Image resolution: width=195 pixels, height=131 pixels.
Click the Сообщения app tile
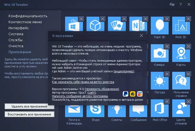pos(138,111)
